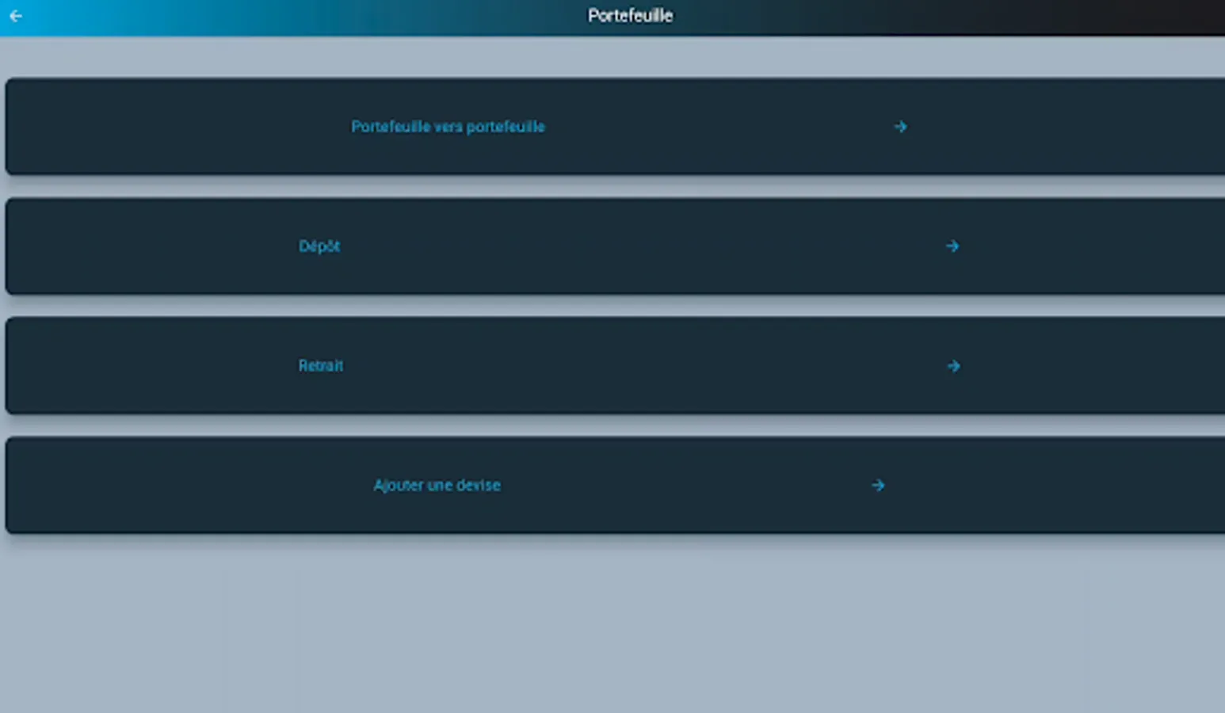Screen dimensions: 1225x713
Task: Open the Portefeuille vers portefeuille option
Action: [x=448, y=127]
